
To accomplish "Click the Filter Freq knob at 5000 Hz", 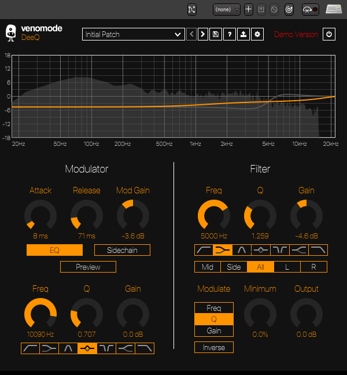I will pos(214,216).
